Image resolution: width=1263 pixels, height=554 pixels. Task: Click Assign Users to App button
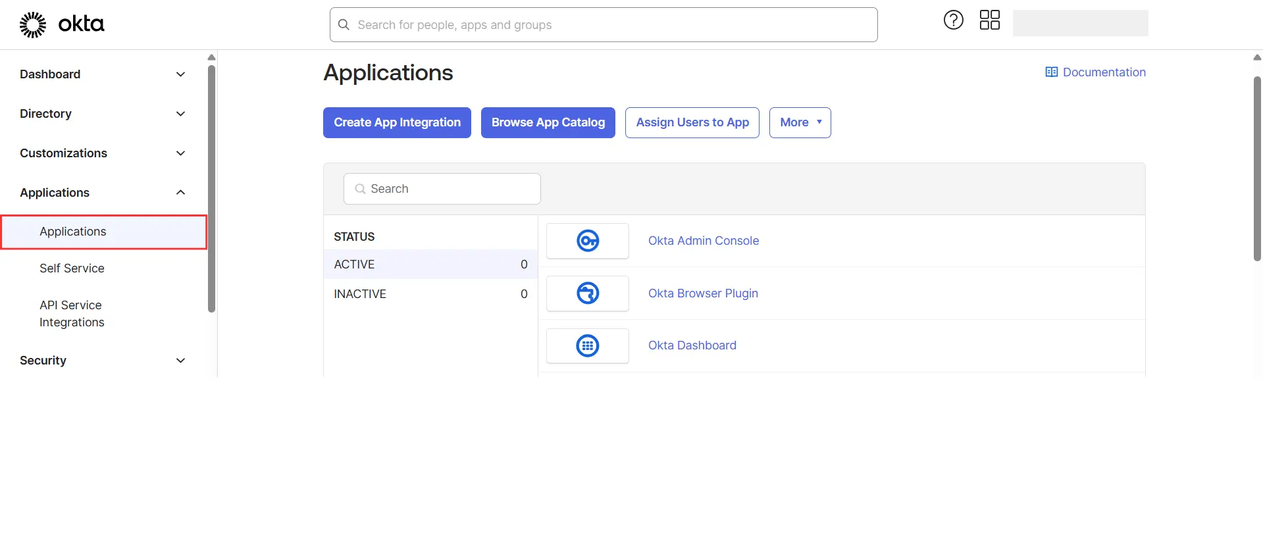point(692,122)
